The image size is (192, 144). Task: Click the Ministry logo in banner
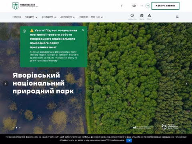143,127
